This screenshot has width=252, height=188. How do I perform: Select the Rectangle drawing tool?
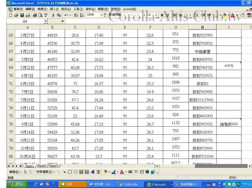click(x=70, y=172)
